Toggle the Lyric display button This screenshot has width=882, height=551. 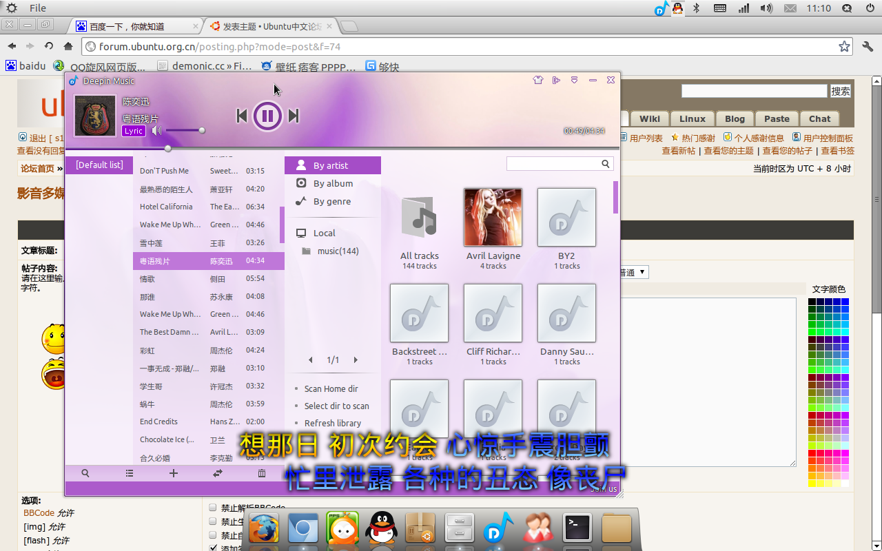click(x=134, y=130)
